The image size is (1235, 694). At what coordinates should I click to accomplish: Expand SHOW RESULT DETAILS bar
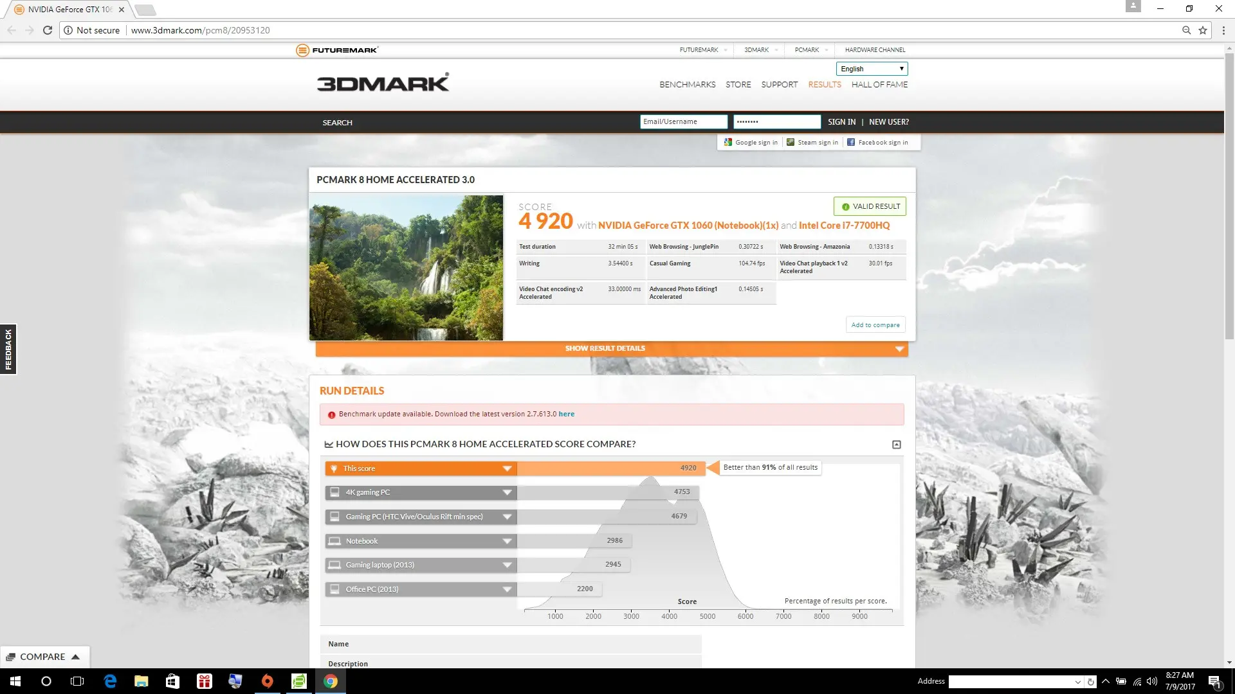(x=612, y=348)
